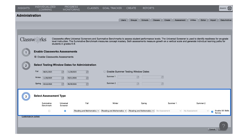Select the Universal Screener radio button
The width and height of the screenshot is (248, 139).
click(65, 111)
